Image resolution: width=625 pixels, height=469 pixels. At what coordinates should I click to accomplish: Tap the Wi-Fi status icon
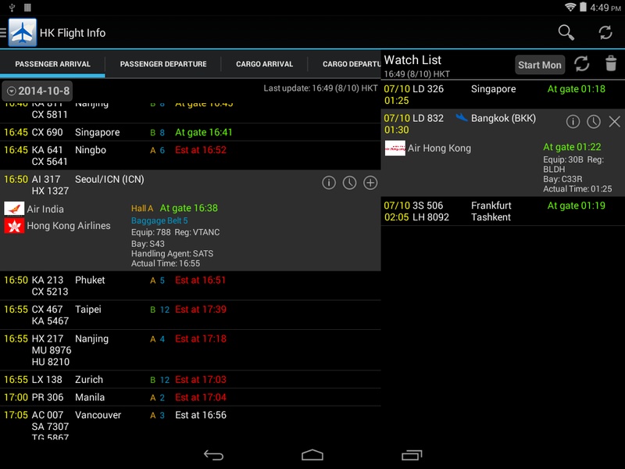(x=570, y=7)
